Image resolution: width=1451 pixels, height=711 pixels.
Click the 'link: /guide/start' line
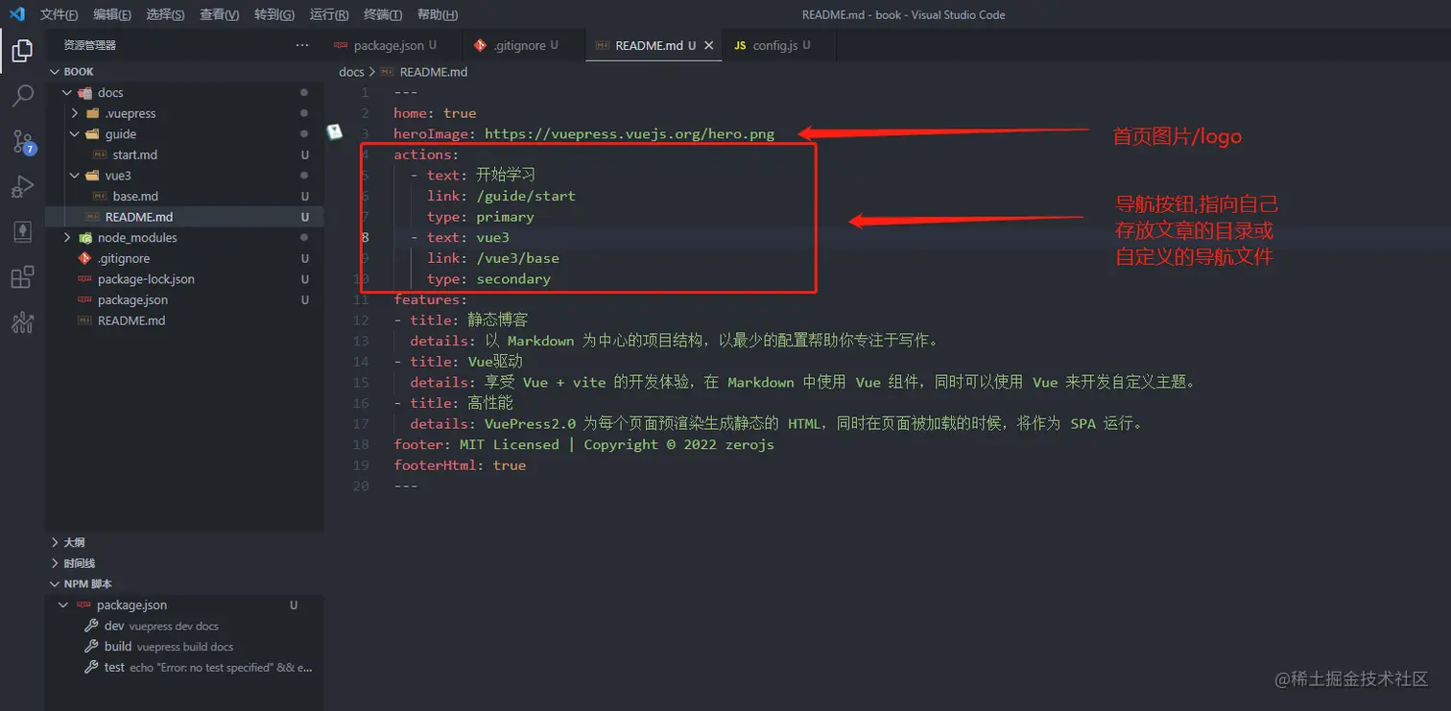pos(501,196)
